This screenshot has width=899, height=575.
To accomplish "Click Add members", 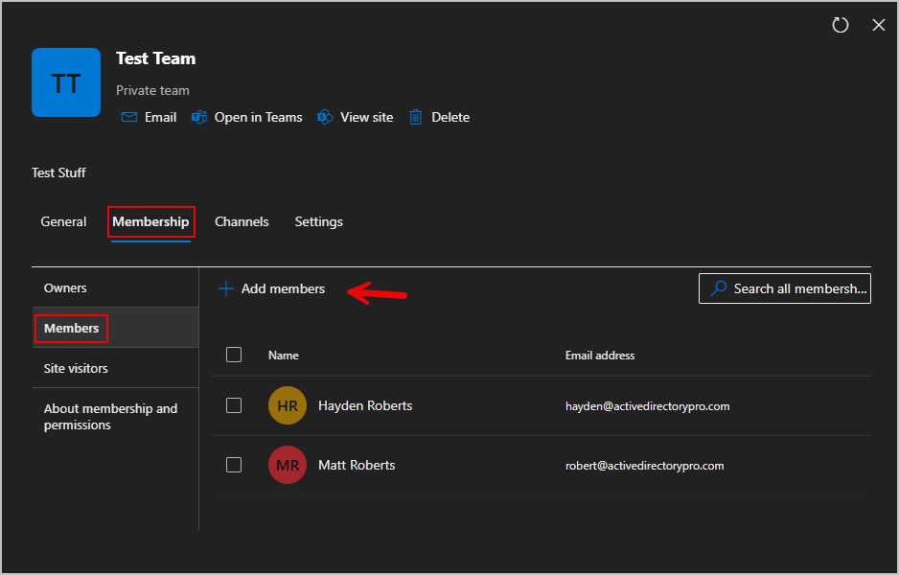I will tap(270, 287).
